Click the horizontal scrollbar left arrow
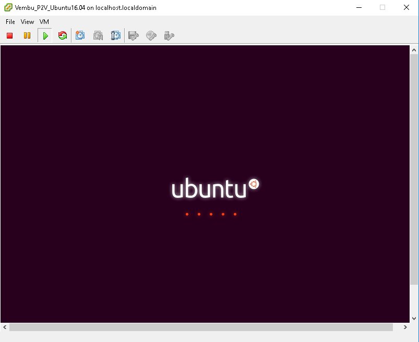The image size is (419, 342). tap(5, 327)
